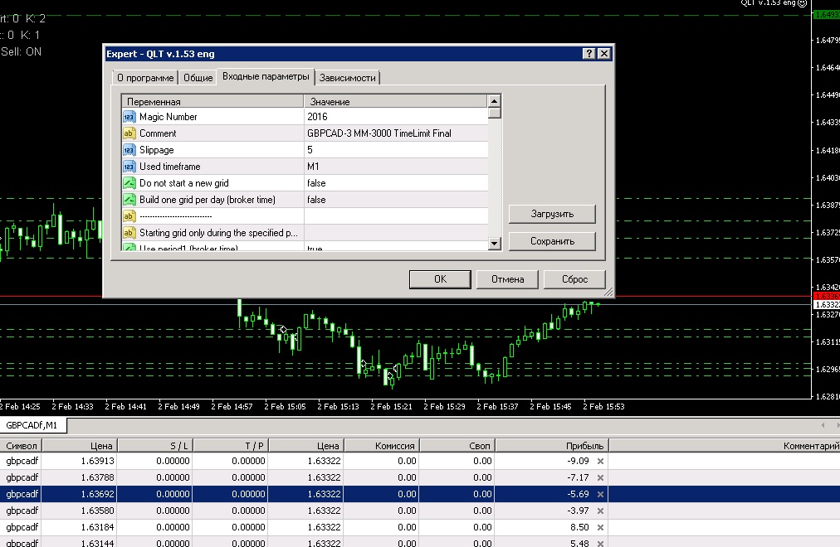Toggle 'Build one grid per day' false value

coord(396,200)
